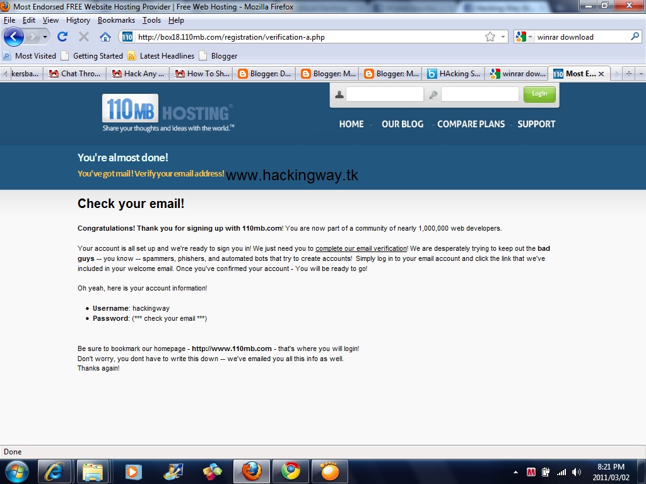This screenshot has height=484, width=646.
Task: Open the History menu
Action: [x=78, y=20]
